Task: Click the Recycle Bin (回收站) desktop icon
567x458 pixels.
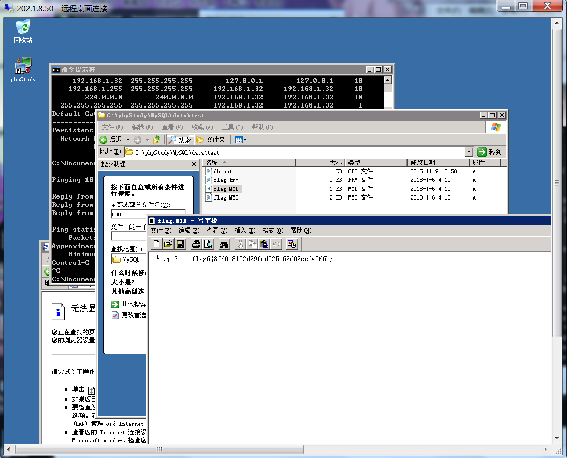Action: [23, 32]
